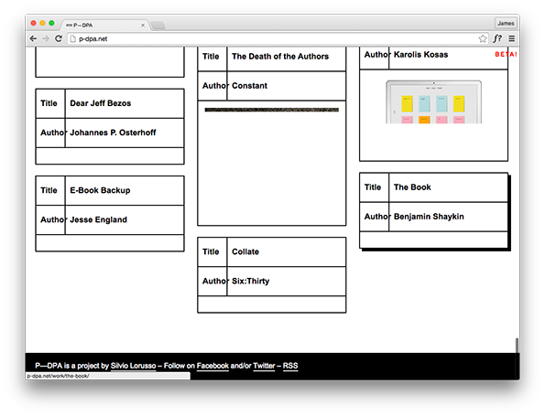Reload the p-dpa.net page

coord(59,38)
